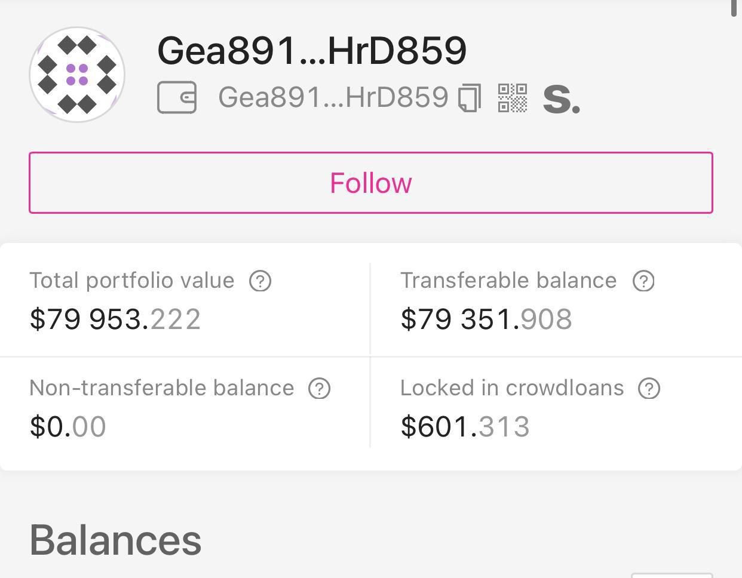Show the address QR code
This screenshot has height=578, width=742.
pyautogui.click(x=513, y=98)
